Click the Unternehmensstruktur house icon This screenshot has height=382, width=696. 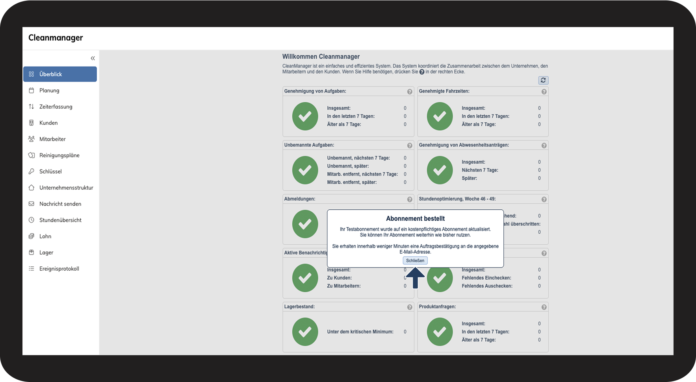pyautogui.click(x=32, y=187)
